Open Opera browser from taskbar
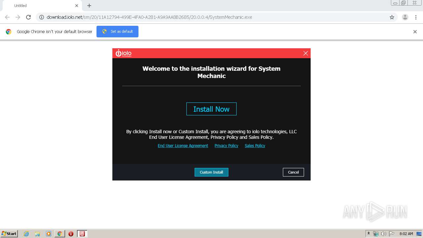 pos(71,234)
